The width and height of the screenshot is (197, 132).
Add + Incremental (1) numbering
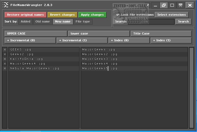click(x=82, y=41)
